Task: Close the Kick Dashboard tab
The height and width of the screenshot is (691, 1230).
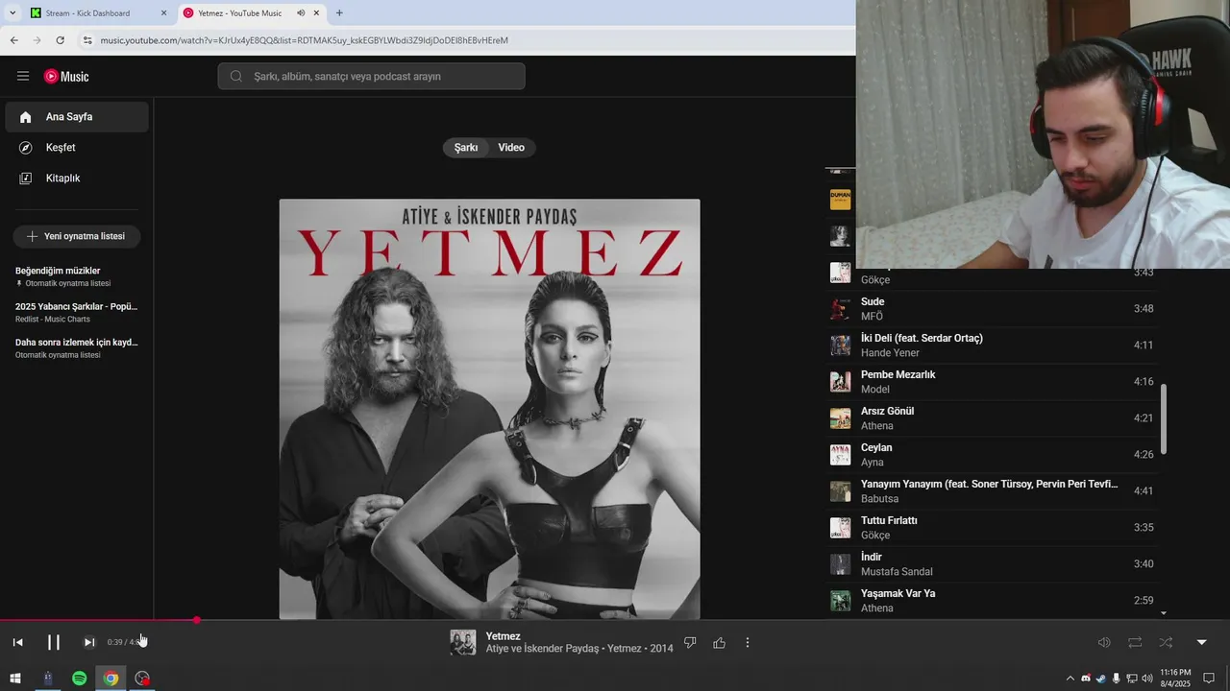Action: pos(163,13)
